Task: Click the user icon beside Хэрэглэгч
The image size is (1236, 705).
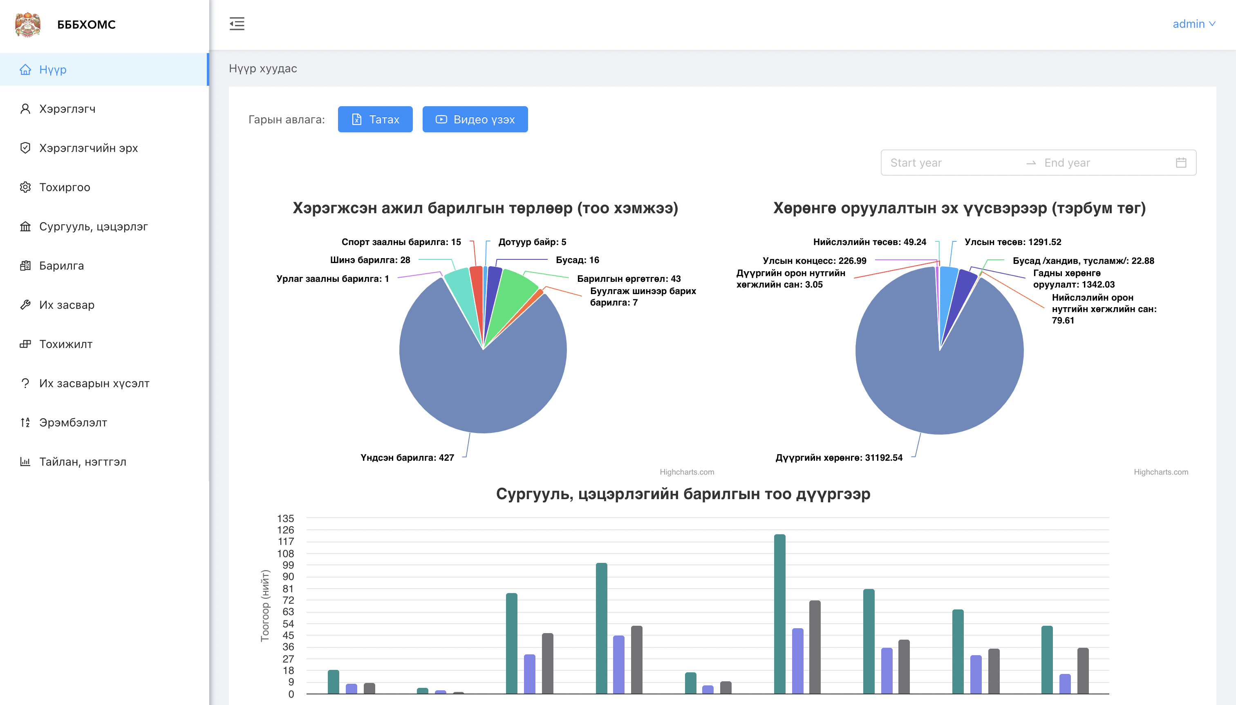Action: [x=25, y=109]
